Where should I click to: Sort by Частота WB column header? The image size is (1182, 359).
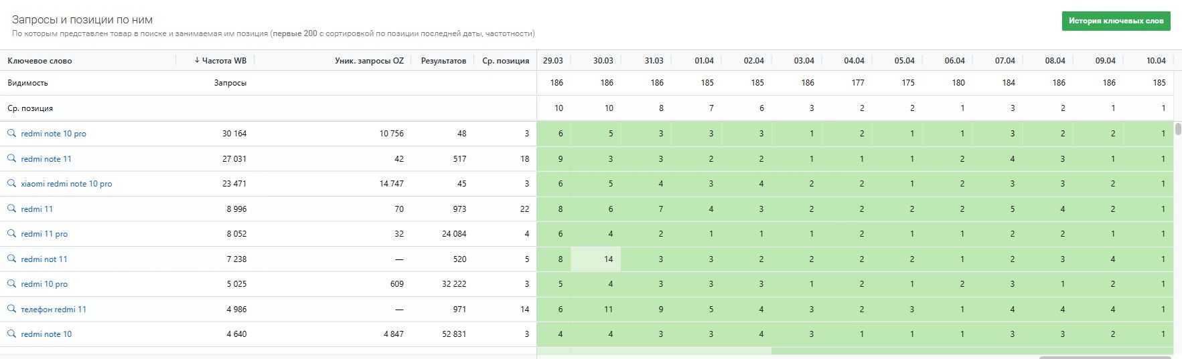point(220,61)
